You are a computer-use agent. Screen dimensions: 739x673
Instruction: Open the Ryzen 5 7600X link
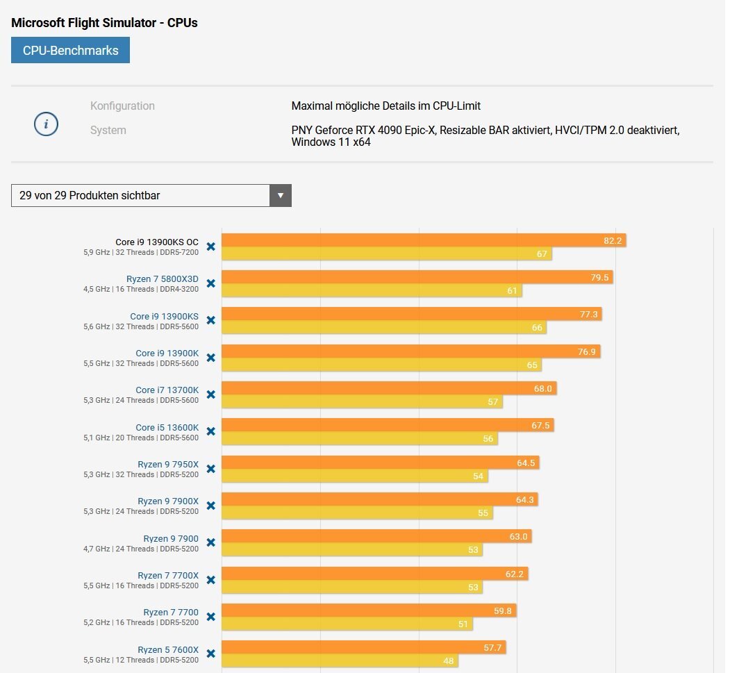point(168,650)
